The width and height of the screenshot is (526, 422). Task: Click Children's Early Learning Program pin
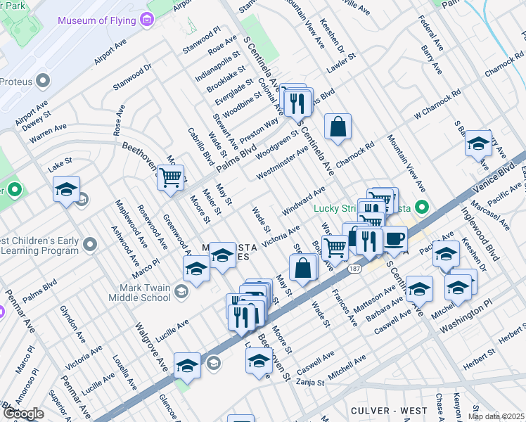pyautogui.click(x=90, y=245)
